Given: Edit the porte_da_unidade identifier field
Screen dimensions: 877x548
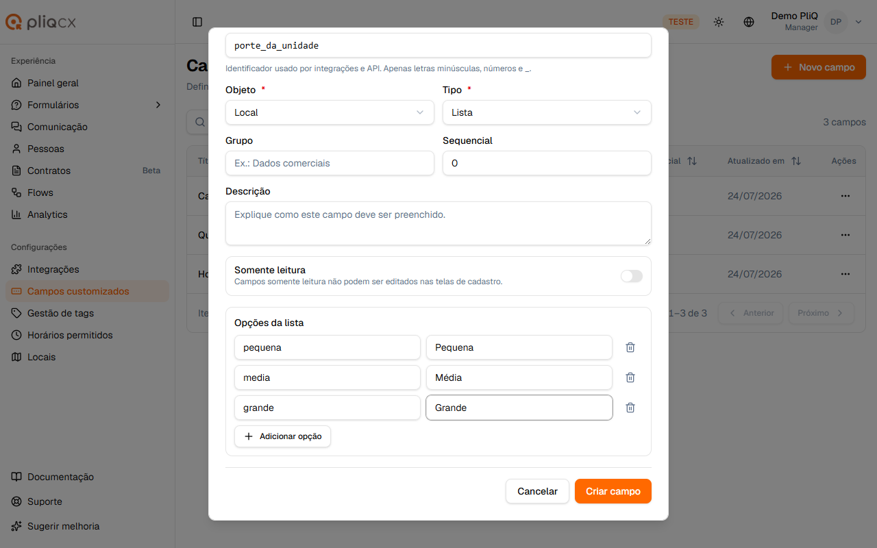Looking at the screenshot, I should [438, 45].
